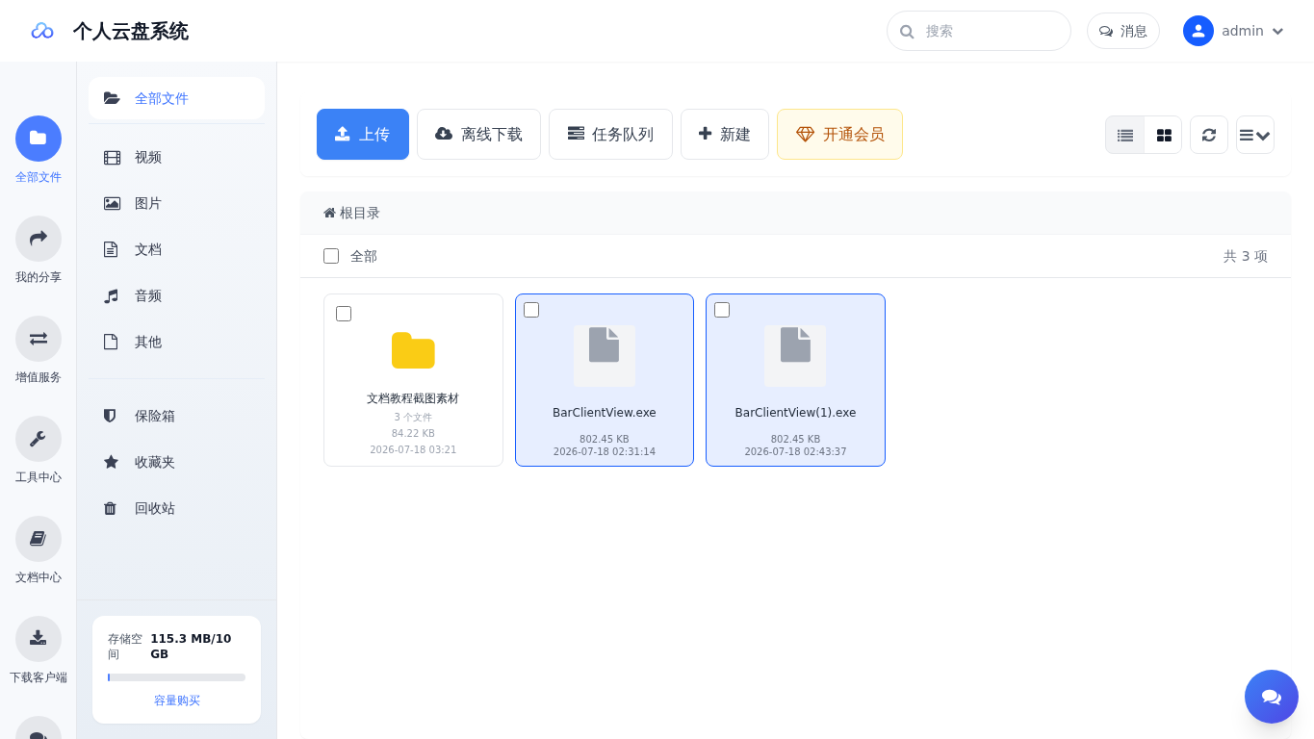
Task: Open the floating chat support bubble
Action: (x=1272, y=697)
